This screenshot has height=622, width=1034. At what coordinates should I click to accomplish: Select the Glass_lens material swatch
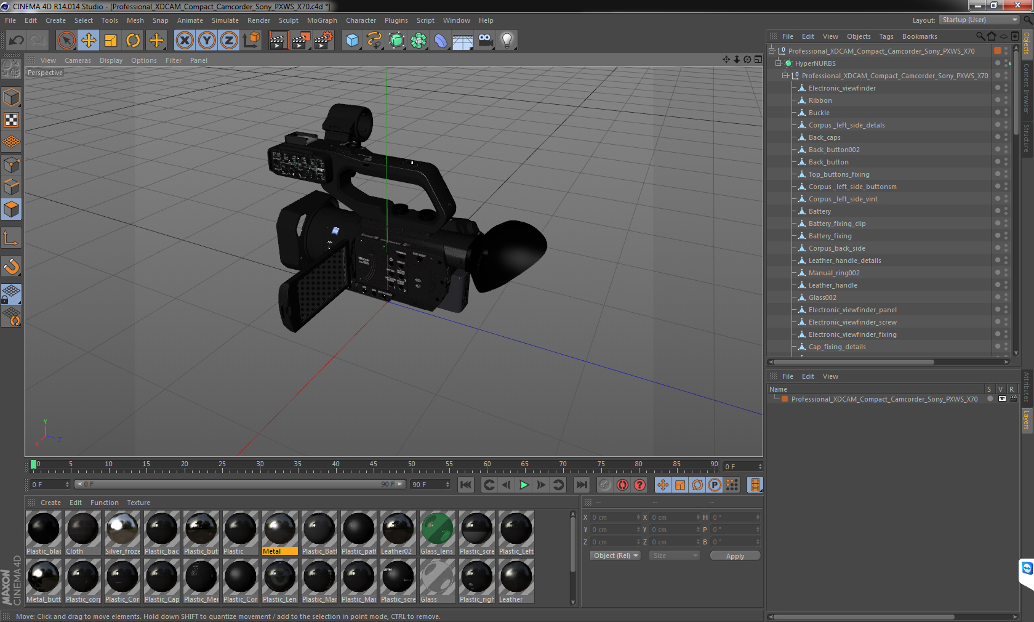click(x=438, y=533)
